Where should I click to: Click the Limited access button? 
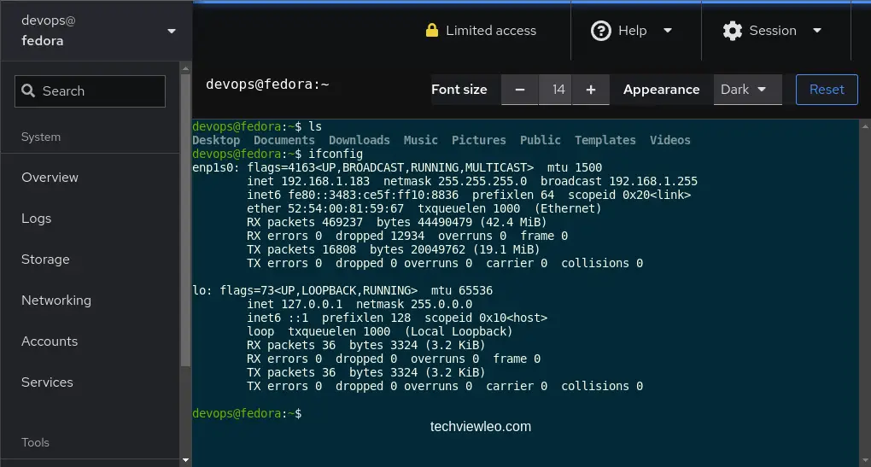click(481, 31)
